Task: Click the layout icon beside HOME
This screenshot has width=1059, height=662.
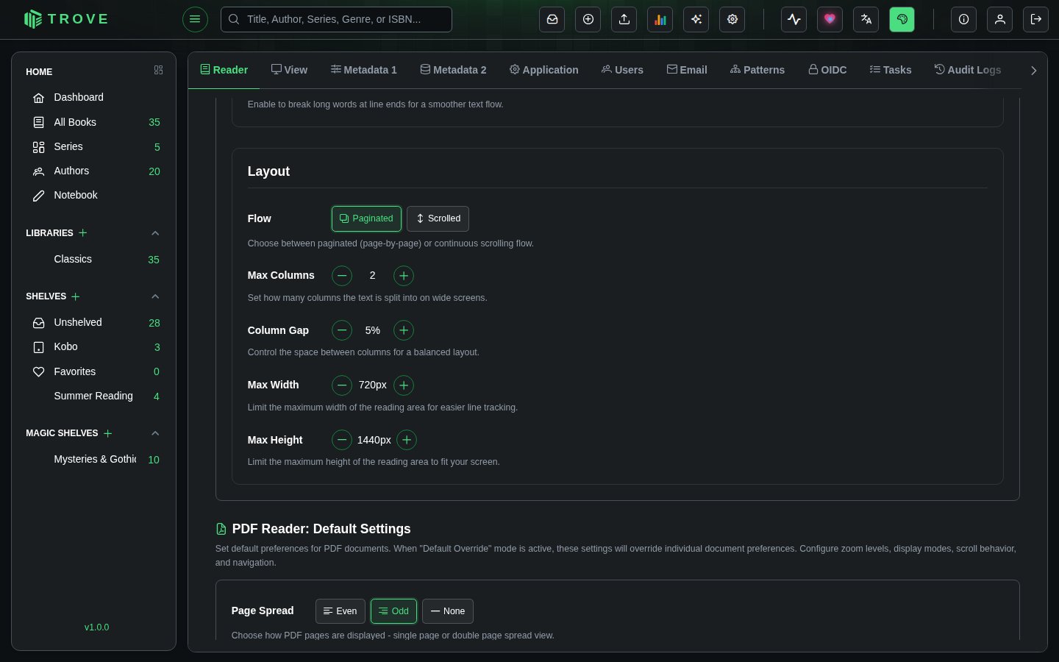Action: point(158,70)
